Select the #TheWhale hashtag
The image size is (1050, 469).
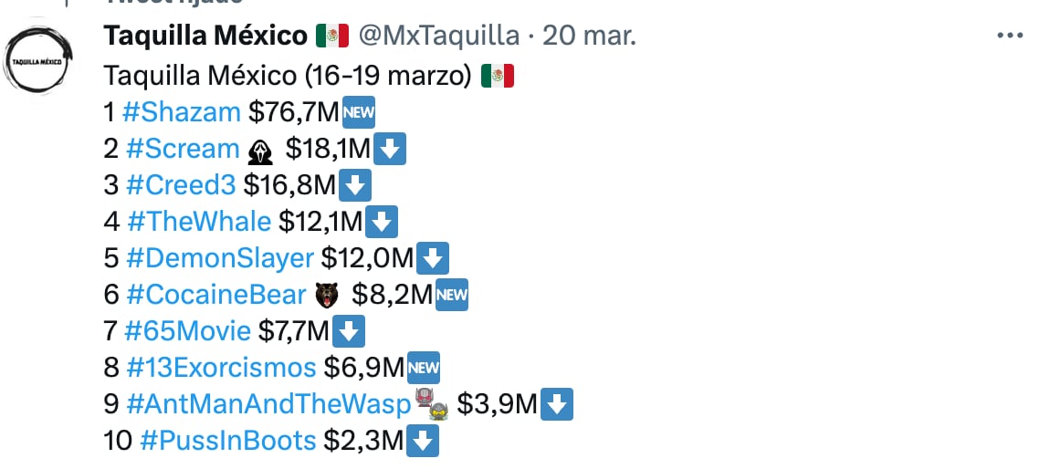(x=198, y=221)
